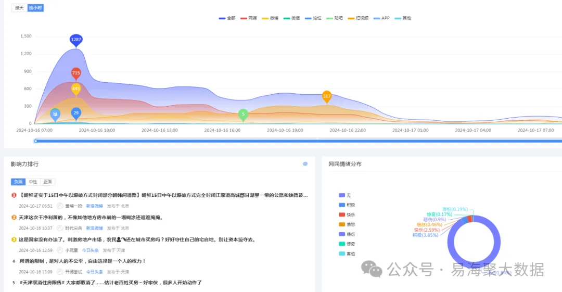Screen dimensions: 562x292
Task: Click the 快乐(2.59%) pie label
Action: (x=427, y=230)
